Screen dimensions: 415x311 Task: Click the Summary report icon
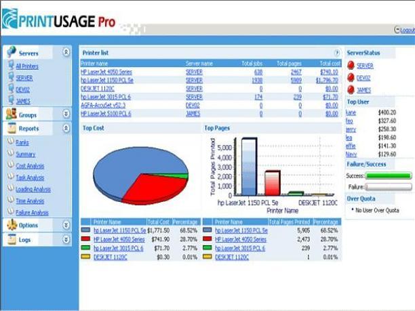10,152
